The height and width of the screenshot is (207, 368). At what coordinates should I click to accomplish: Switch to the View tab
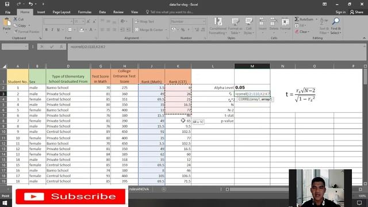tap(135, 12)
